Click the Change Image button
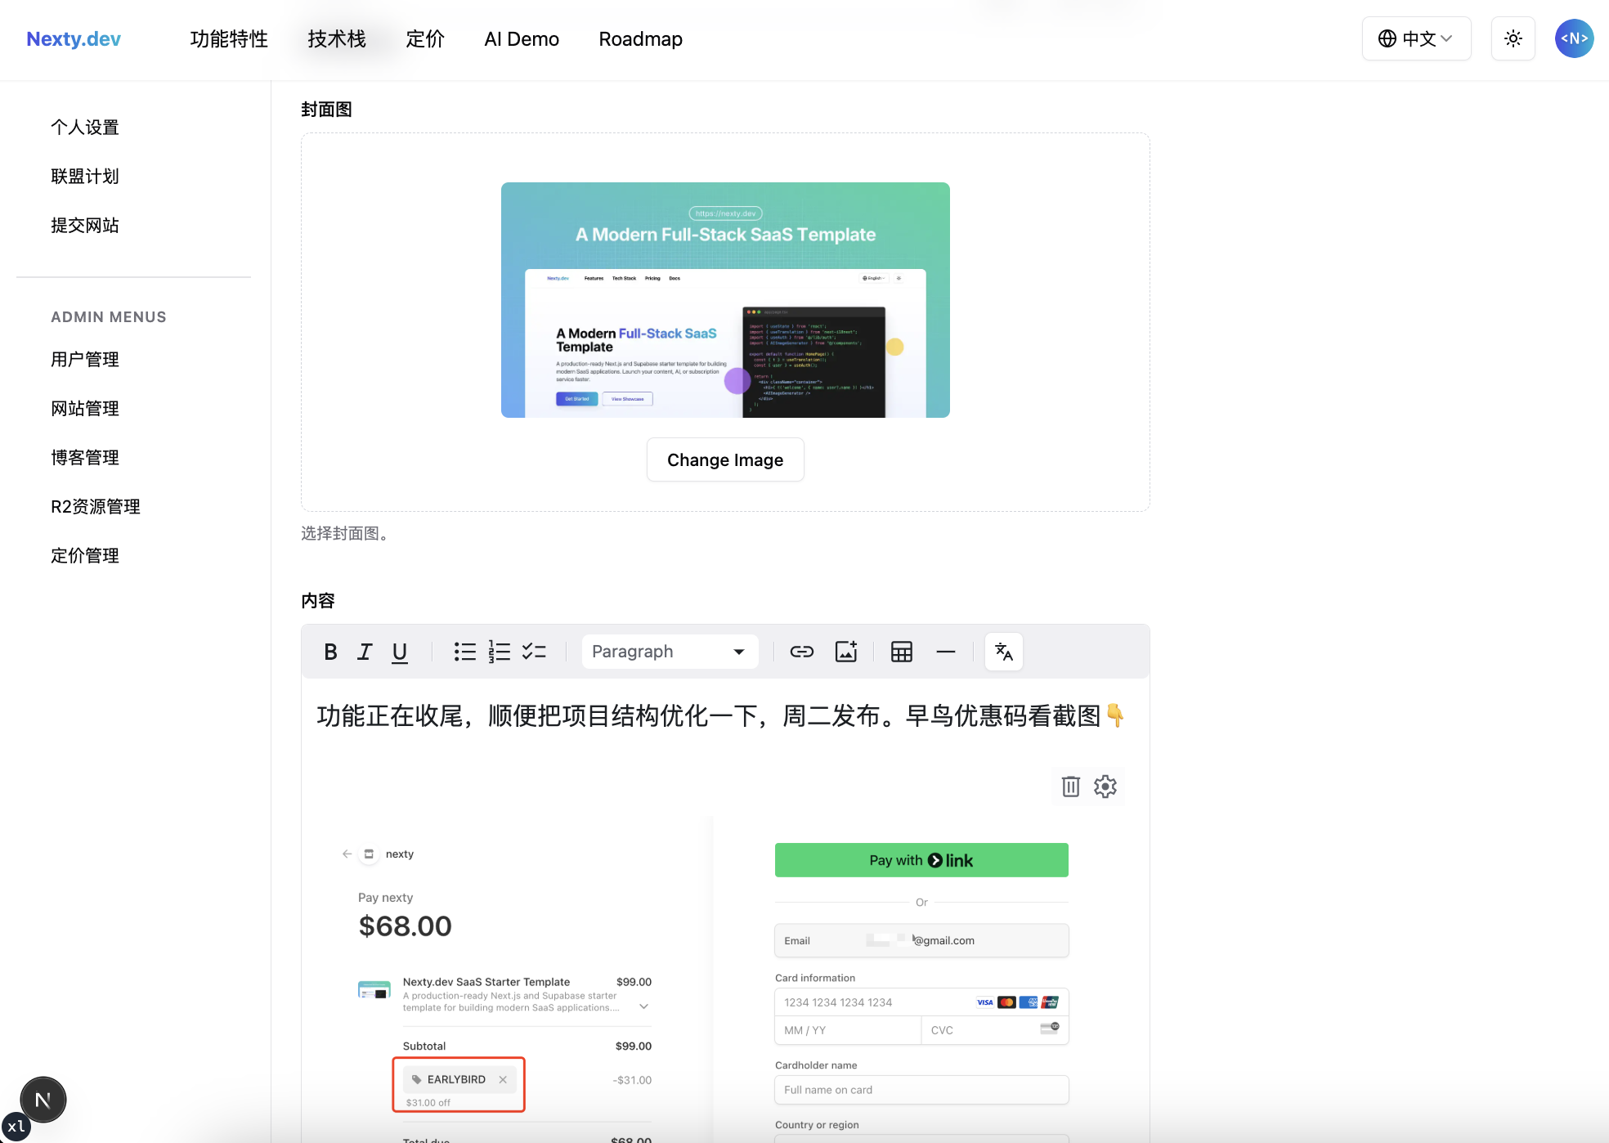The width and height of the screenshot is (1609, 1143). tap(725, 459)
